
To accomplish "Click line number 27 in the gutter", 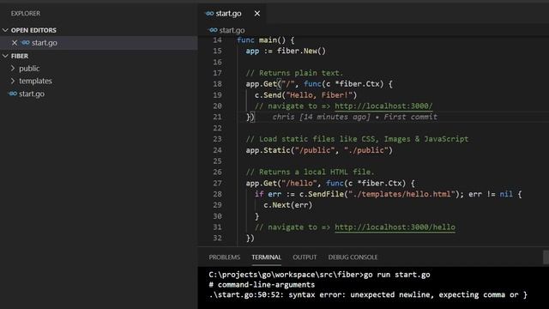I will pos(217,183).
